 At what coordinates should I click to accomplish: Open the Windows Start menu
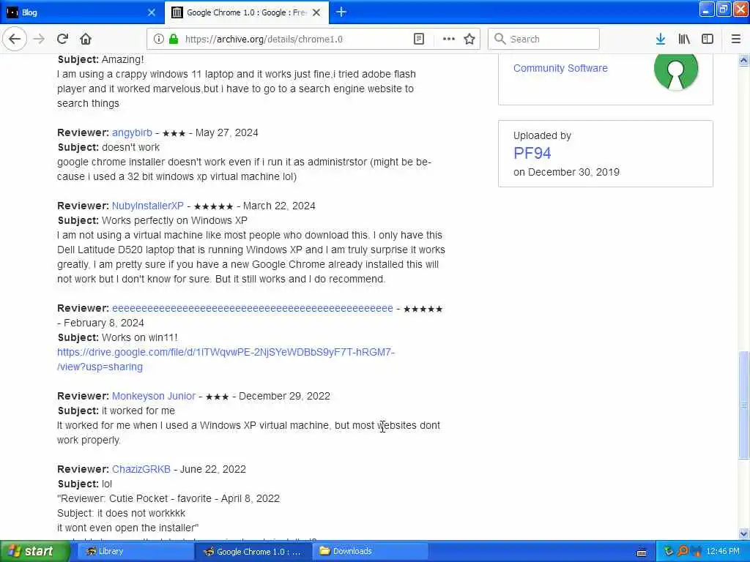(x=34, y=551)
